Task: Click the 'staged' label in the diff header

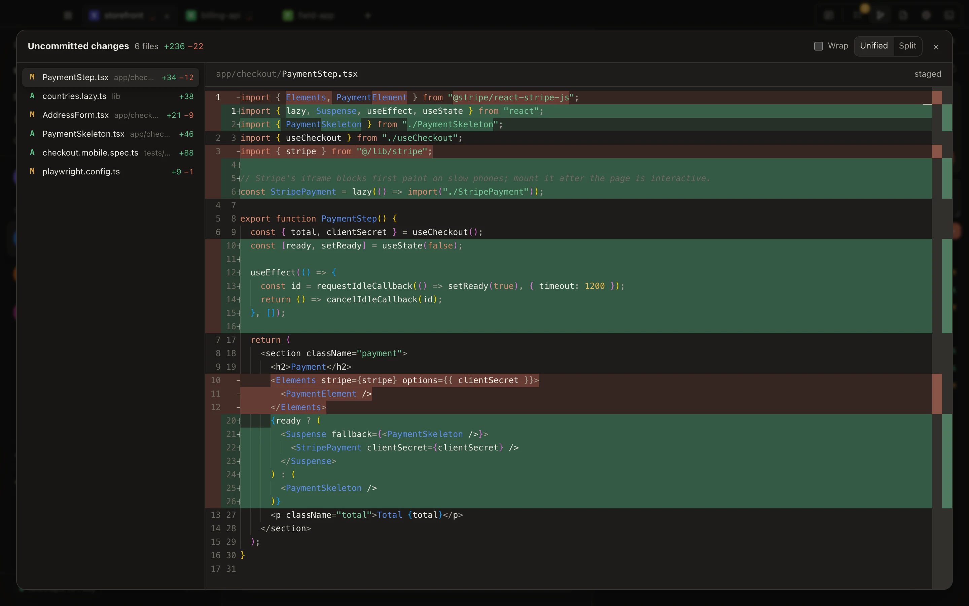Action: [x=927, y=74]
